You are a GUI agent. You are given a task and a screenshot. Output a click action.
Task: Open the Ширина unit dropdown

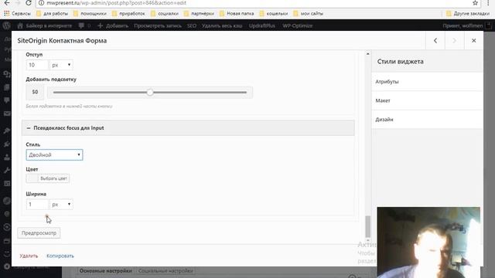(61, 204)
